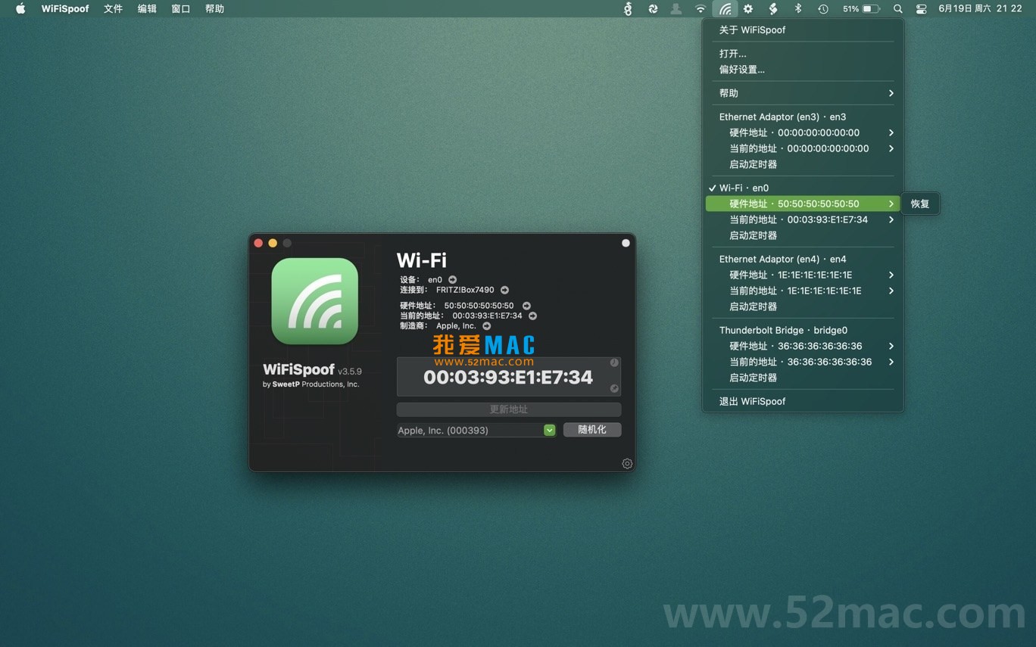The image size is (1036, 647).
Task: Click the battery 51% indicator
Action: 861,9
